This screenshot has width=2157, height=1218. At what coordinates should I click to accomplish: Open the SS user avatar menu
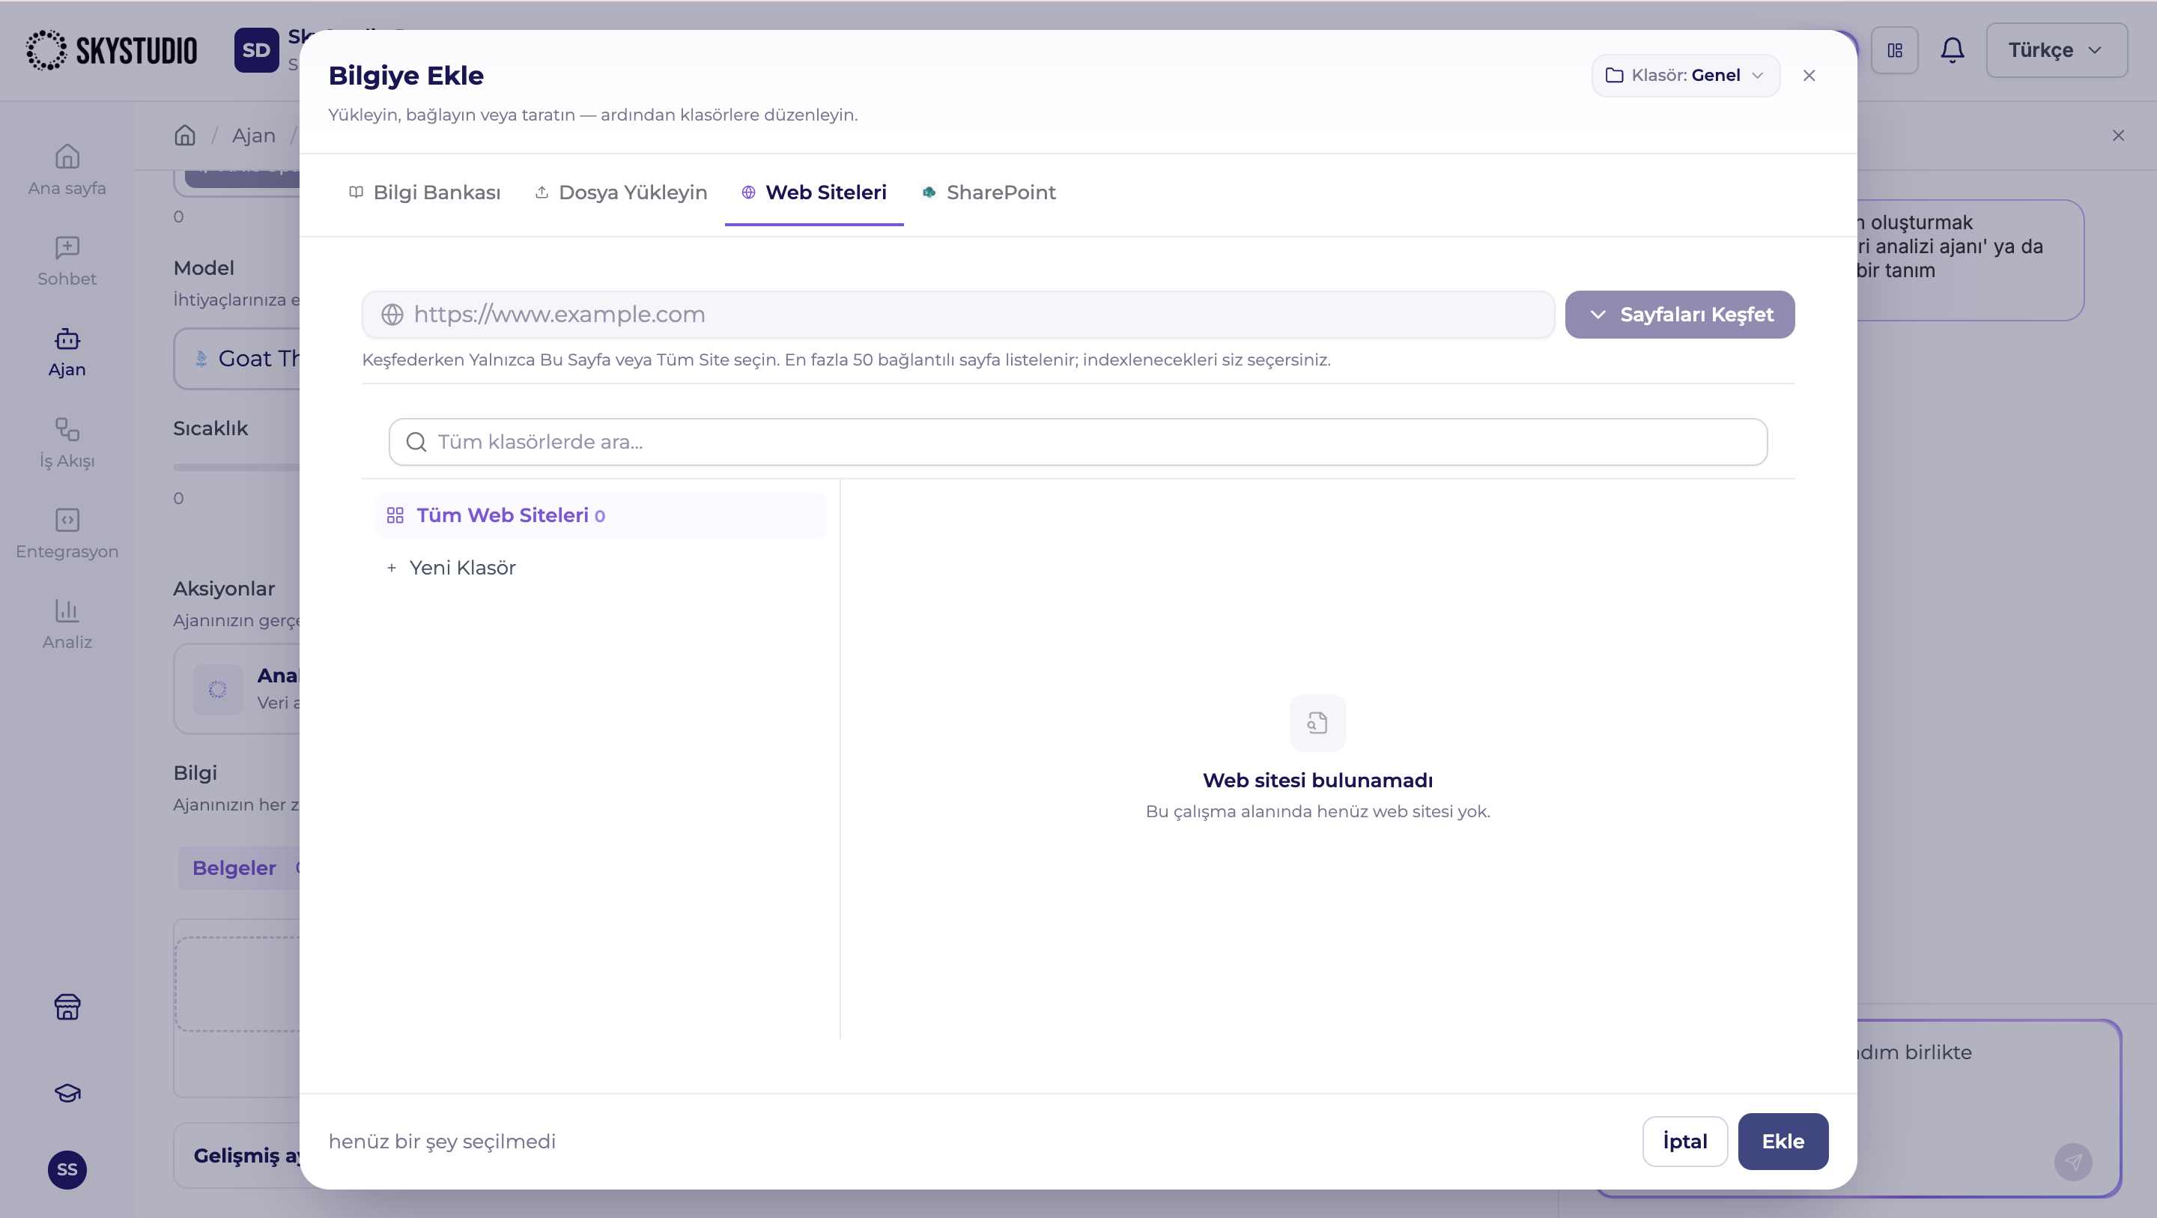67,1169
